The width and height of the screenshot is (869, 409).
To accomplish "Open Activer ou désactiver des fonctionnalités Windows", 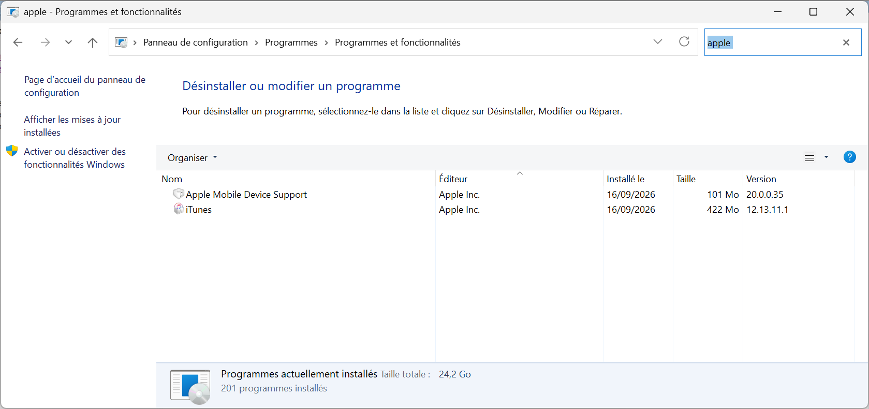I will pos(75,158).
